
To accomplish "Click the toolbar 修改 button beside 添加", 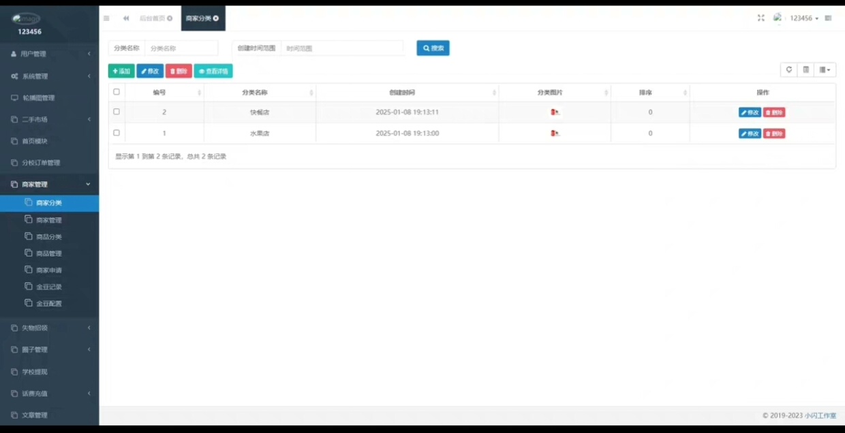I will click(150, 71).
